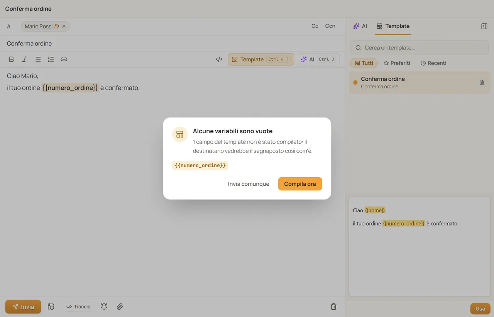Click document icon on Conferma ordine template
The height and width of the screenshot is (317, 494).
pos(482,82)
